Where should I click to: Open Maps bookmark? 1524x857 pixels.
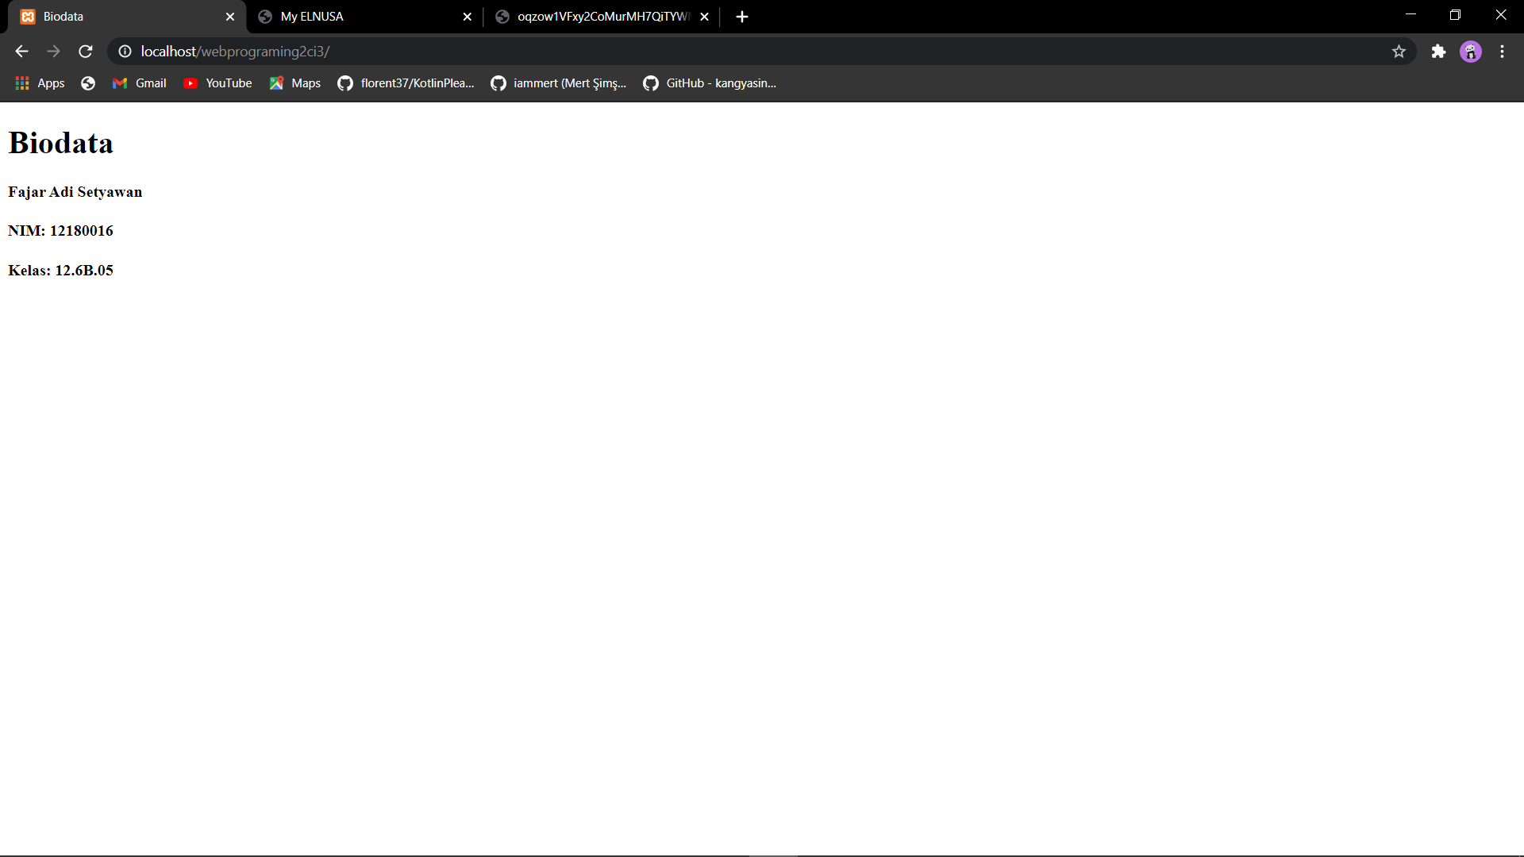294,83
